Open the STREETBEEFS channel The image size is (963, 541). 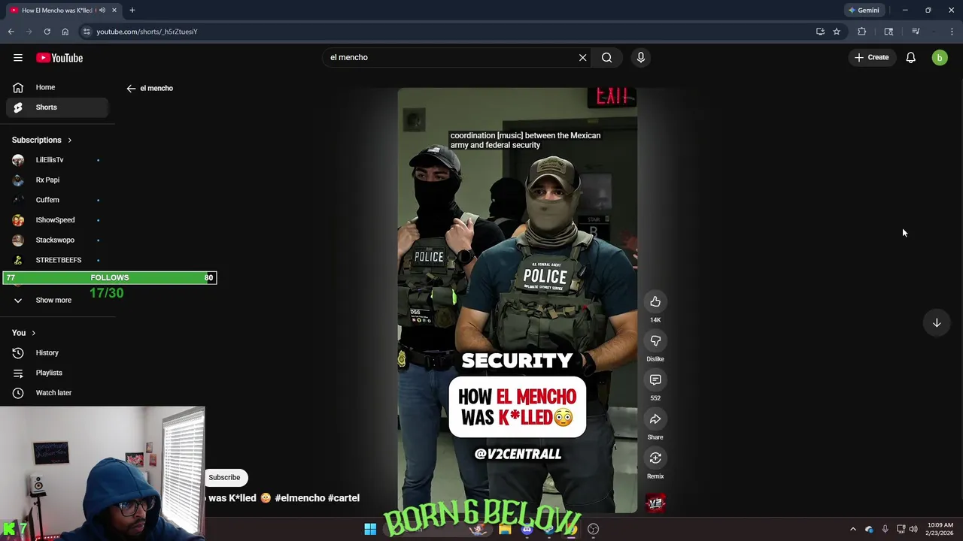point(57,260)
